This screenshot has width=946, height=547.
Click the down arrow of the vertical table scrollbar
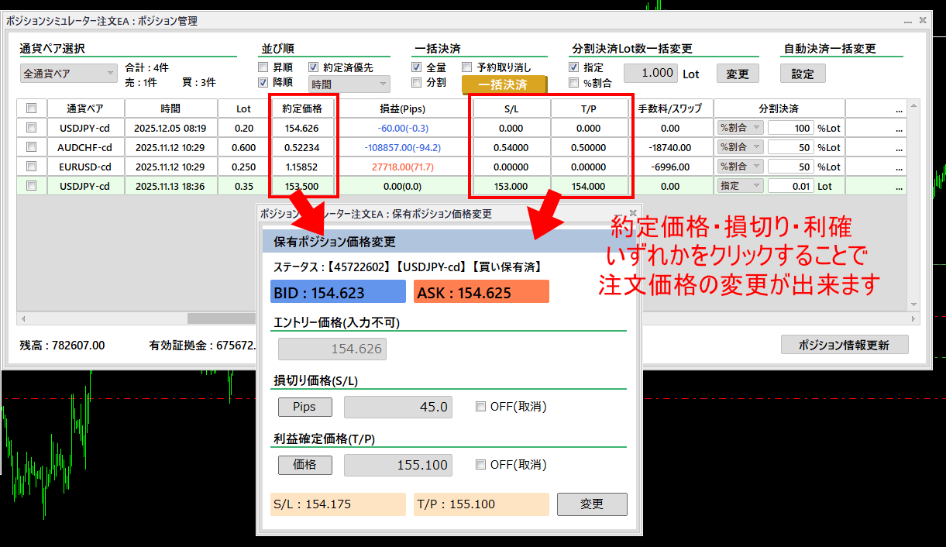coord(913,304)
